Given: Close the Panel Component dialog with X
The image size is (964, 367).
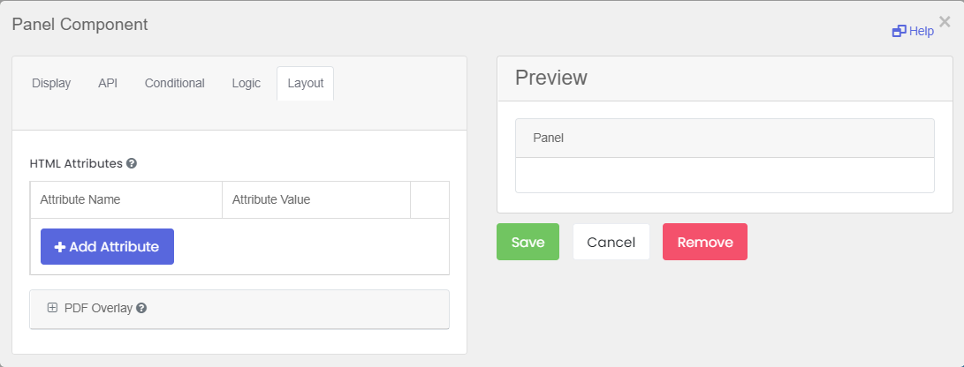Looking at the screenshot, I should click(945, 21).
